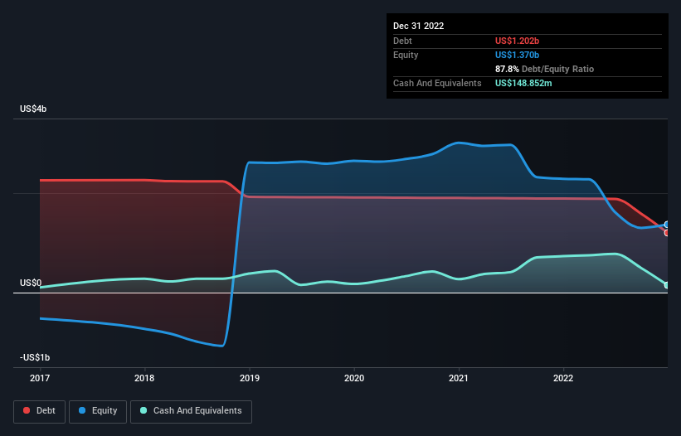Select the 2022 x-axis label
681x436 pixels.
click(563, 378)
